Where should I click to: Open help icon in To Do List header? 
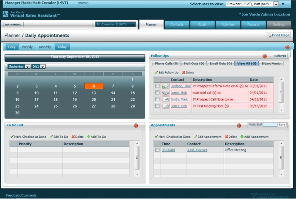pyautogui.click(x=136, y=126)
